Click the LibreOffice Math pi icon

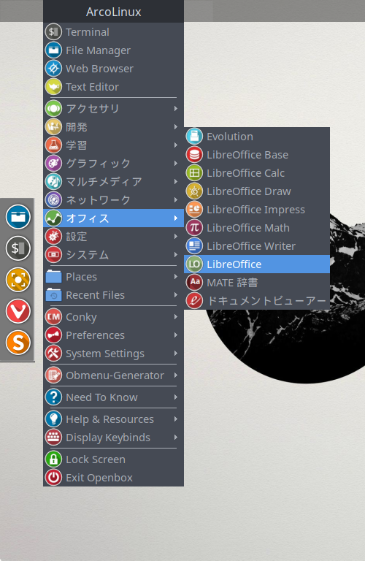tap(194, 228)
